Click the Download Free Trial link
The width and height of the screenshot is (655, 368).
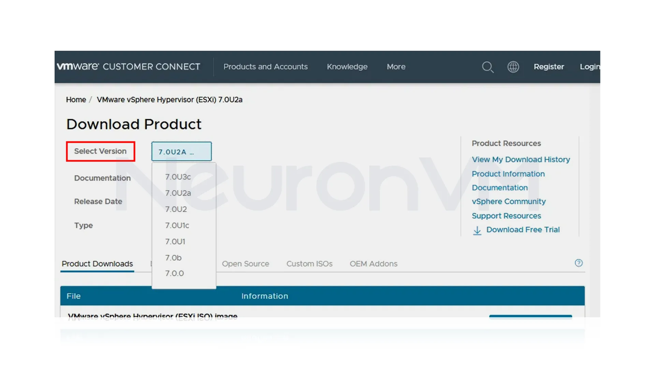(523, 230)
